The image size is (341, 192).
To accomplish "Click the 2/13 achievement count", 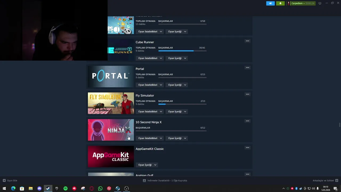I will (203, 101).
